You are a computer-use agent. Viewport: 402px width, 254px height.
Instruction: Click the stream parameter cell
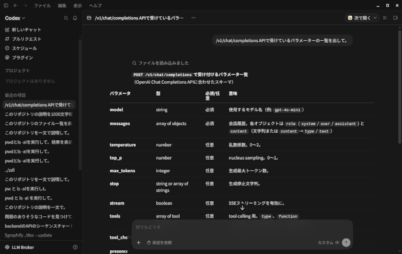coord(117,203)
